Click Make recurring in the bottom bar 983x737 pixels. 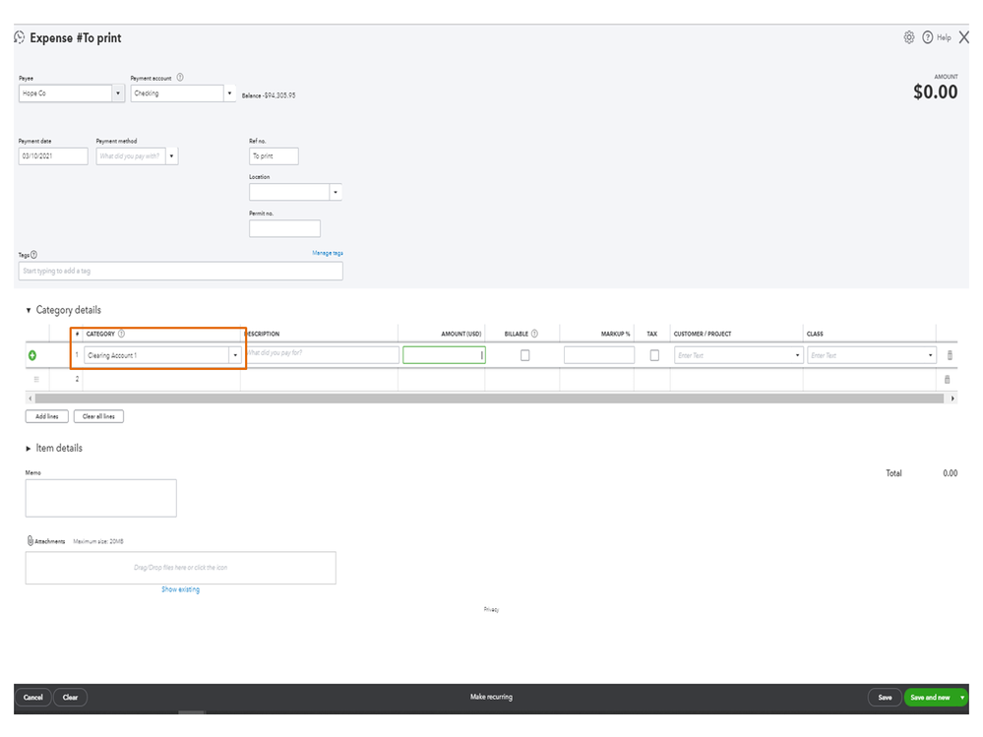tap(491, 697)
